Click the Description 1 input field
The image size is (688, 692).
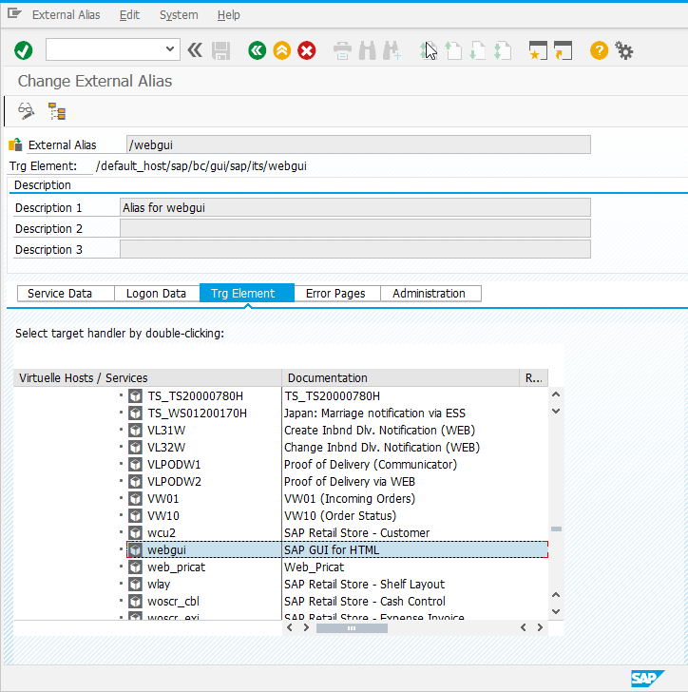[355, 207]
